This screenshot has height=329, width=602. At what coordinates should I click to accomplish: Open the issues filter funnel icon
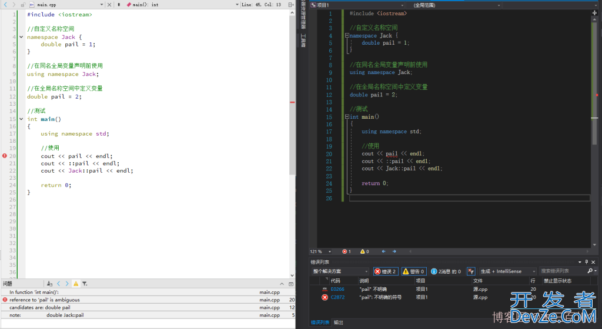[x=85, y=284]
